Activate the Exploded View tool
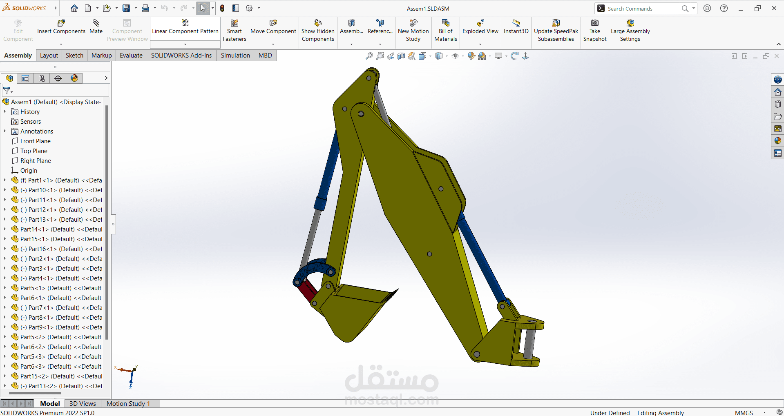Image resolution: width=784 pixels, height=416 pixels. pos(480,29)
